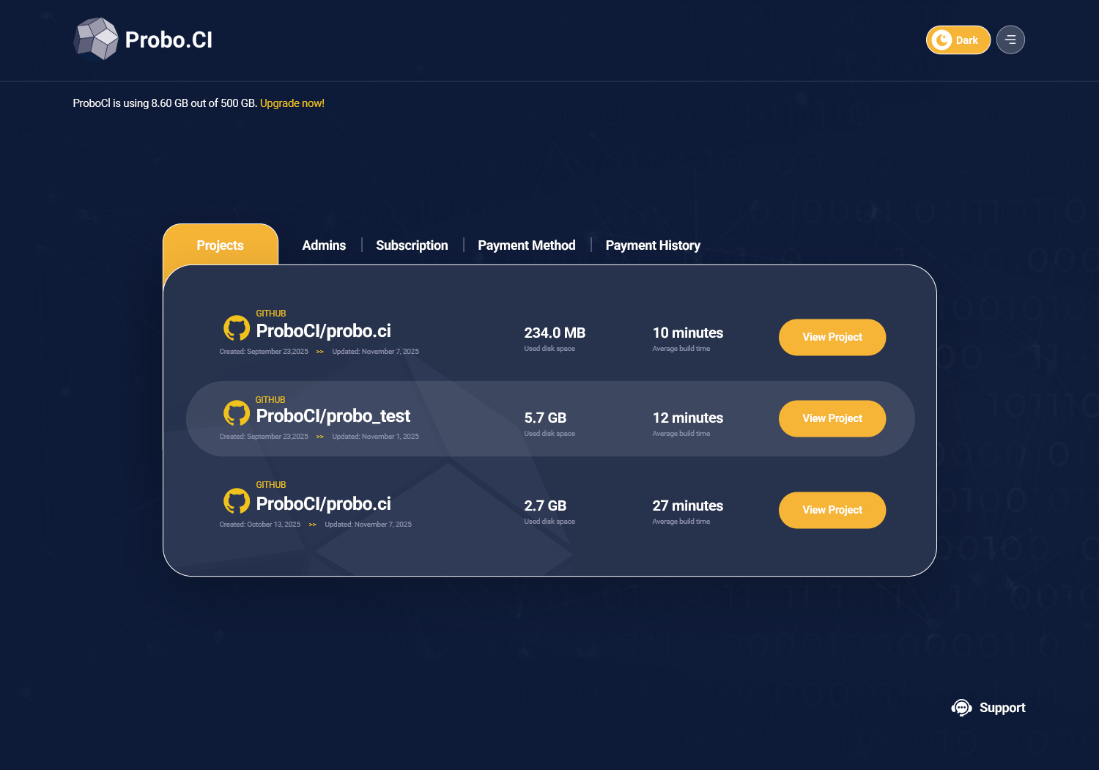
Task: Click the ProboCI/probo.ci title created September 23
Action: pos(323,331)
